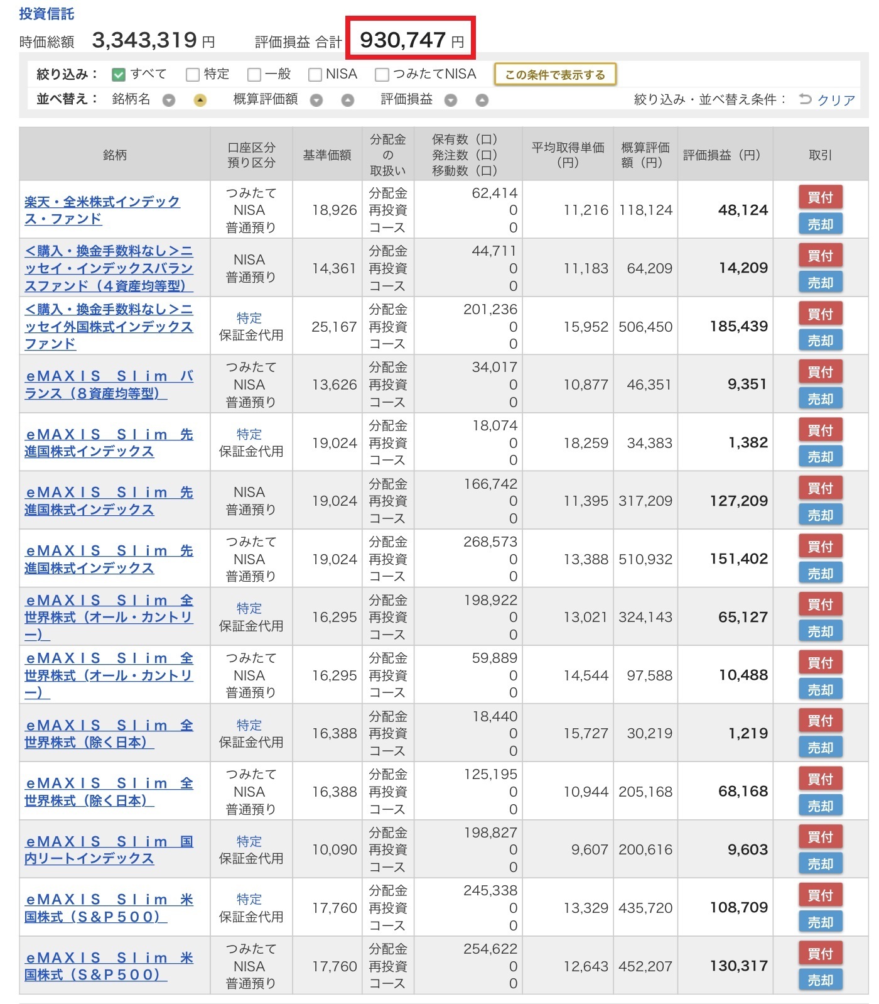
Task: Click the クリア reset arrow icon
Action: point(806,99)
